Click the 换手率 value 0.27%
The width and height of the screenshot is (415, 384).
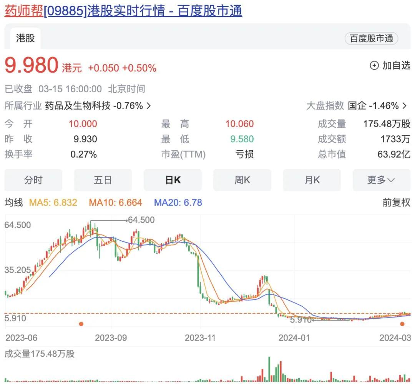(84, 155)
